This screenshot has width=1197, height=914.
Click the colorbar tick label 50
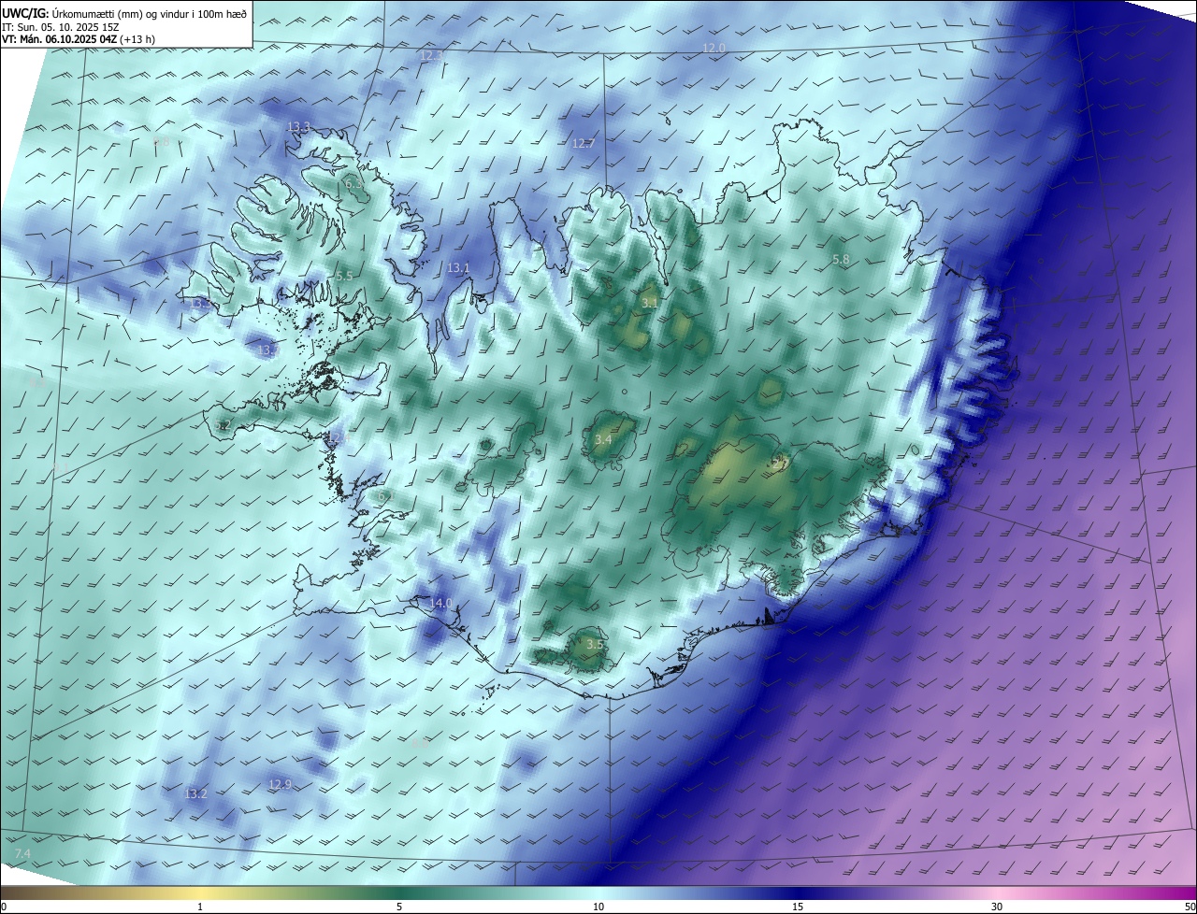coord(1190,907)
